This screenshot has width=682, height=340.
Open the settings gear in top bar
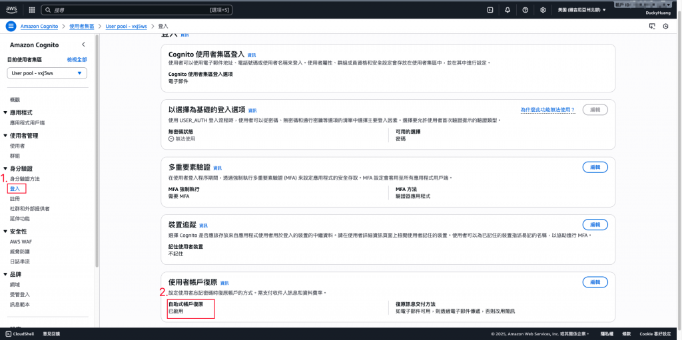pyautogui.click(x=543, y=9)
